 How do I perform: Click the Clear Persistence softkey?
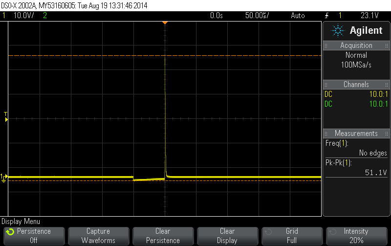click(163, 236)
